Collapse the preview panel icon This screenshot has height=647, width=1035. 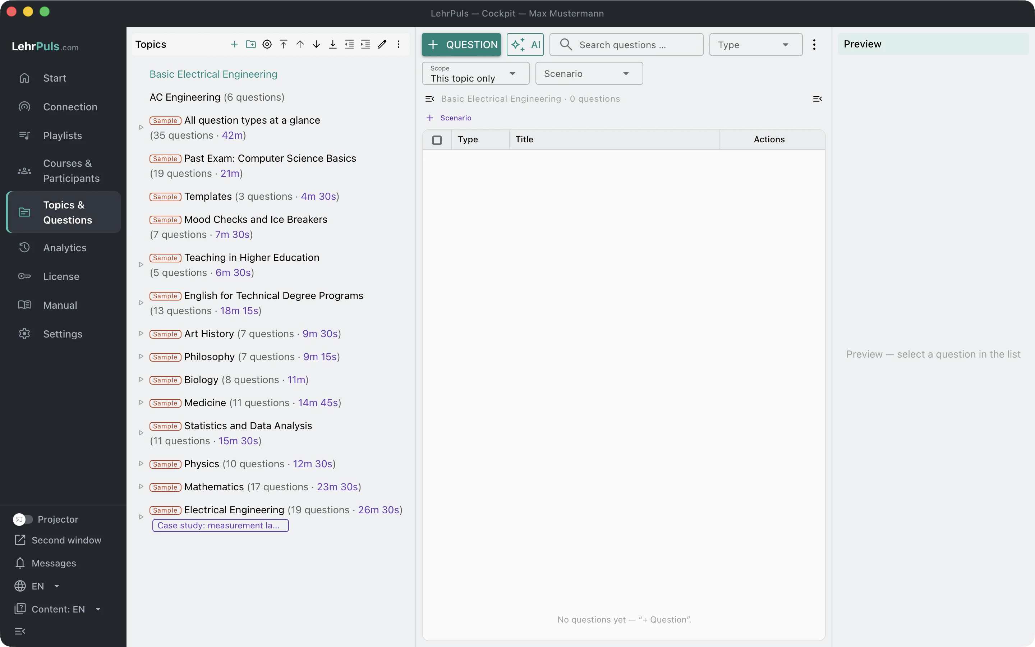(x=817, y=99)
